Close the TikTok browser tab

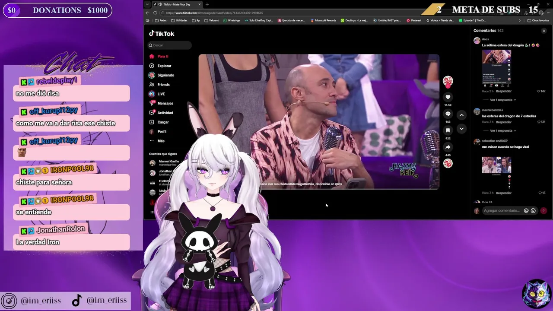pos(199,4)
